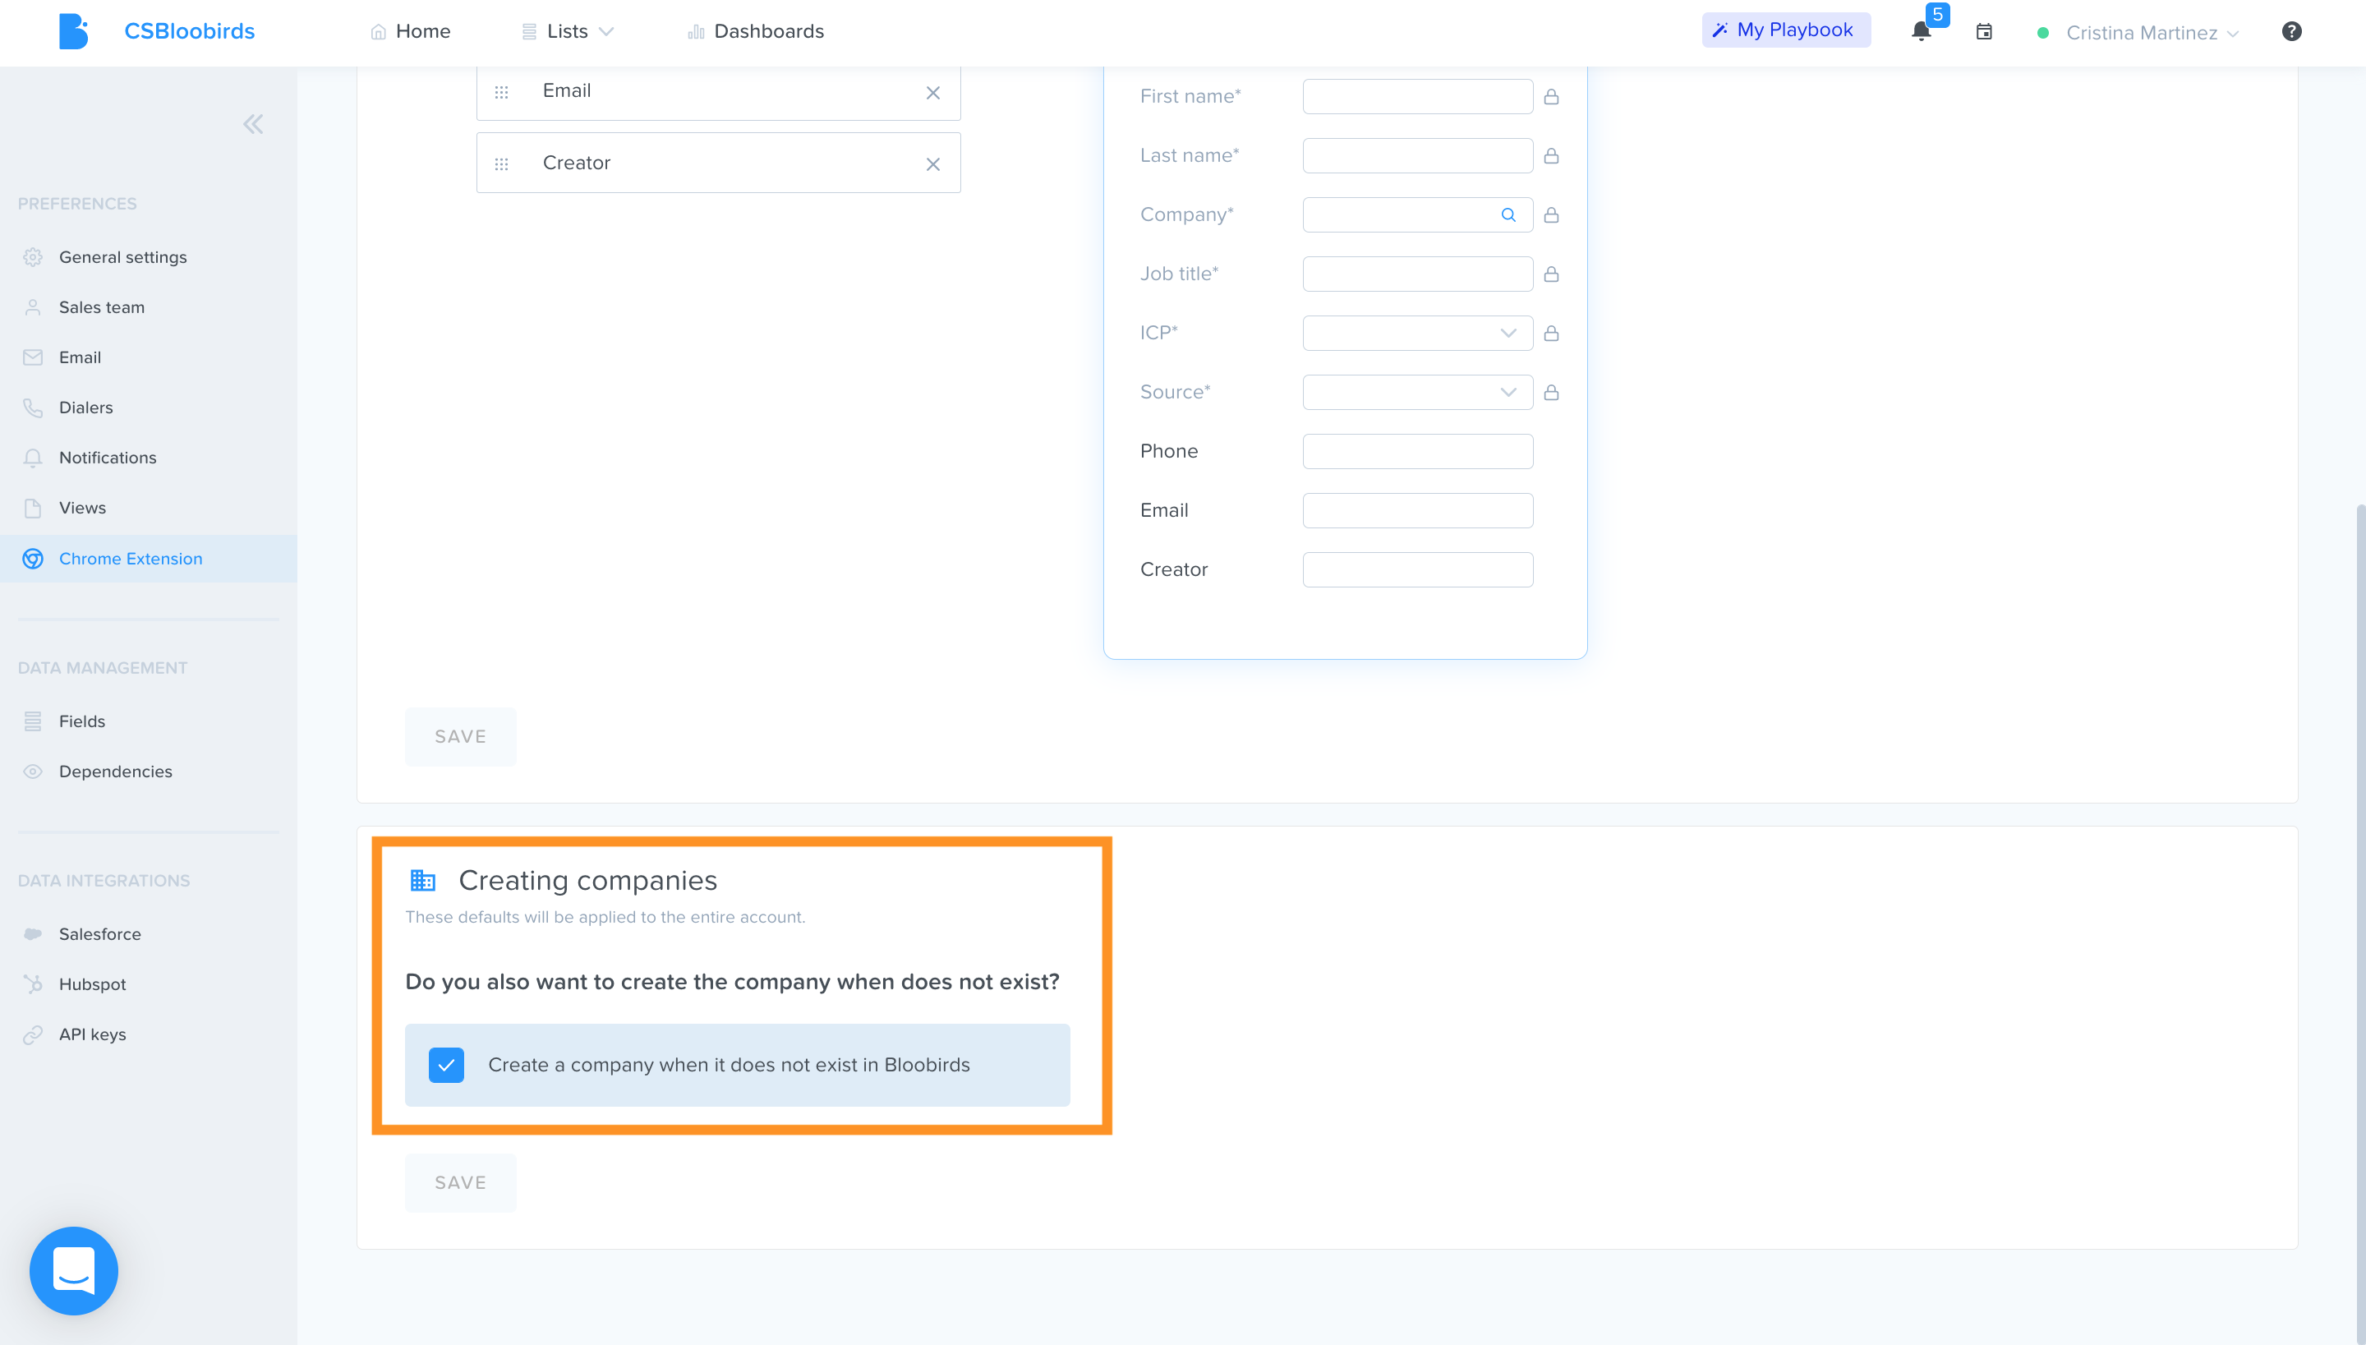
Task: Open the calendar icon in header
Action: [x=1984, y=32]
